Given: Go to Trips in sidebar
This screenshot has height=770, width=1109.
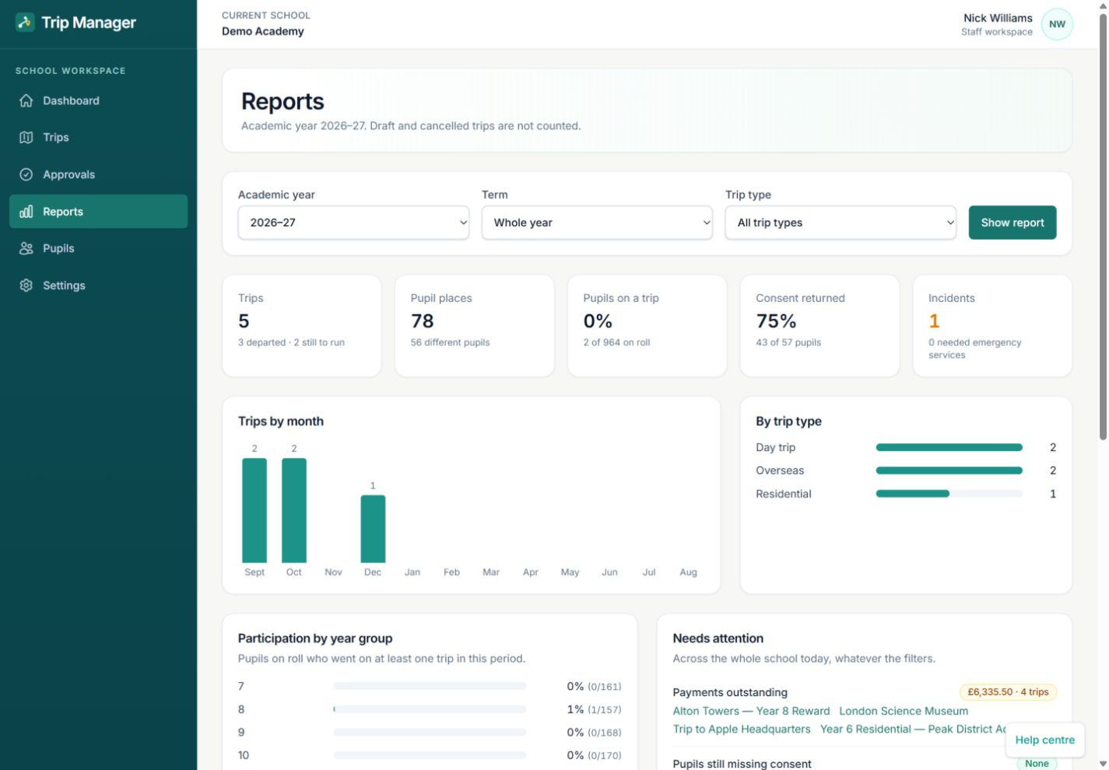Looking at the screenshot, I should coord(99,138).
